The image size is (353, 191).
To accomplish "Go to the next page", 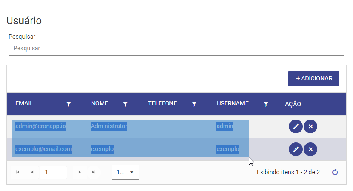I will (80, 172).
